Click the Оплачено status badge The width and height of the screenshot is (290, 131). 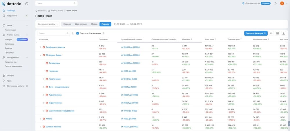pyautogui.click(x=266, y=3)
